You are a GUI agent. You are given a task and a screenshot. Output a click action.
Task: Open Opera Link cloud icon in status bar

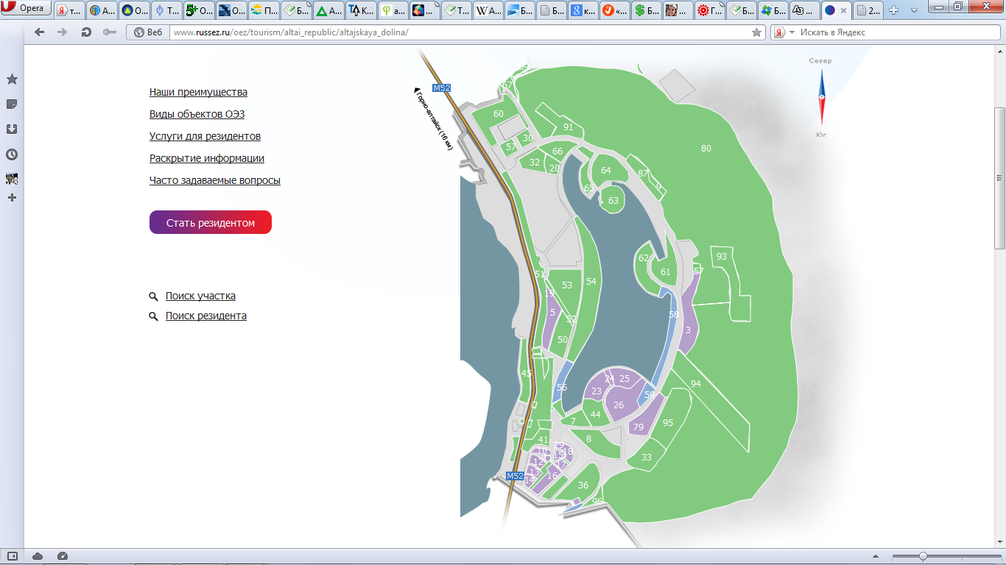point(38,556)
